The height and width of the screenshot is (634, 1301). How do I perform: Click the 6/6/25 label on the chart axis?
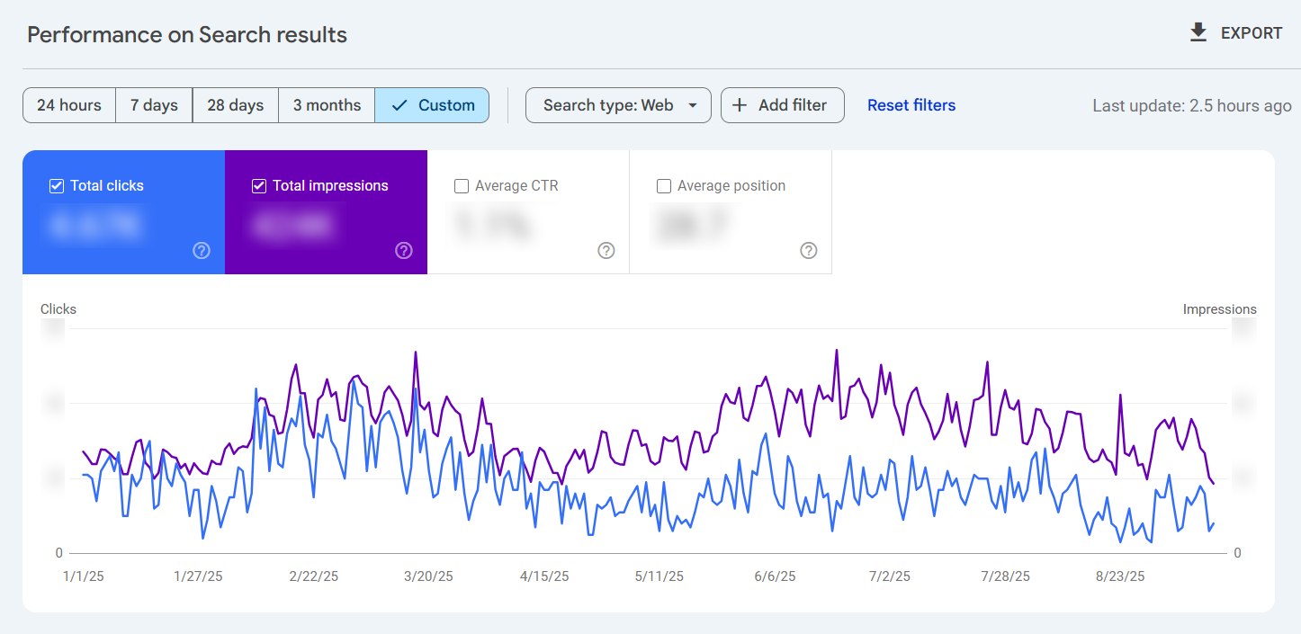tap(775, 576)
